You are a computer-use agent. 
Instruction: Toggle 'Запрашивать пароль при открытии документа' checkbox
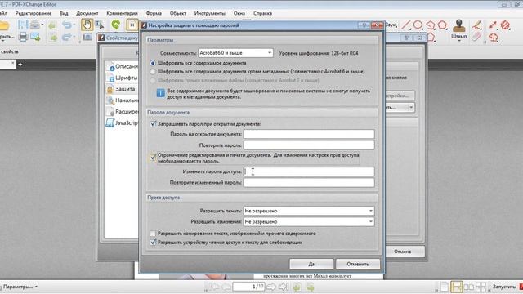[153, 124]
